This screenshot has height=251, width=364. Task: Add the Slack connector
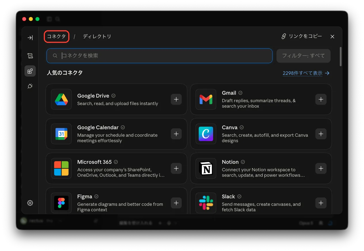[x=321, y=203]
